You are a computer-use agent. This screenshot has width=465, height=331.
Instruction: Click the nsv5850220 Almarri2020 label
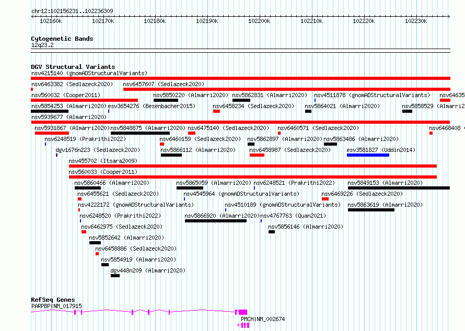(191, 95)
